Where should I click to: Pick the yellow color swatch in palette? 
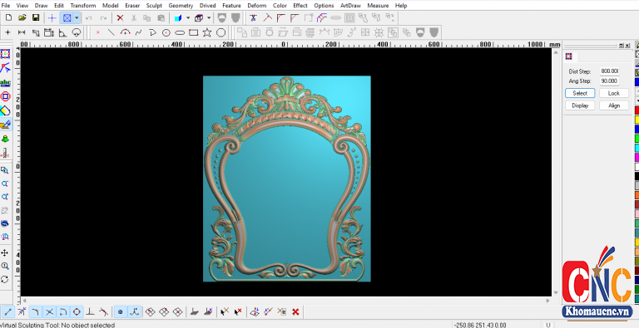pos(637,120)
